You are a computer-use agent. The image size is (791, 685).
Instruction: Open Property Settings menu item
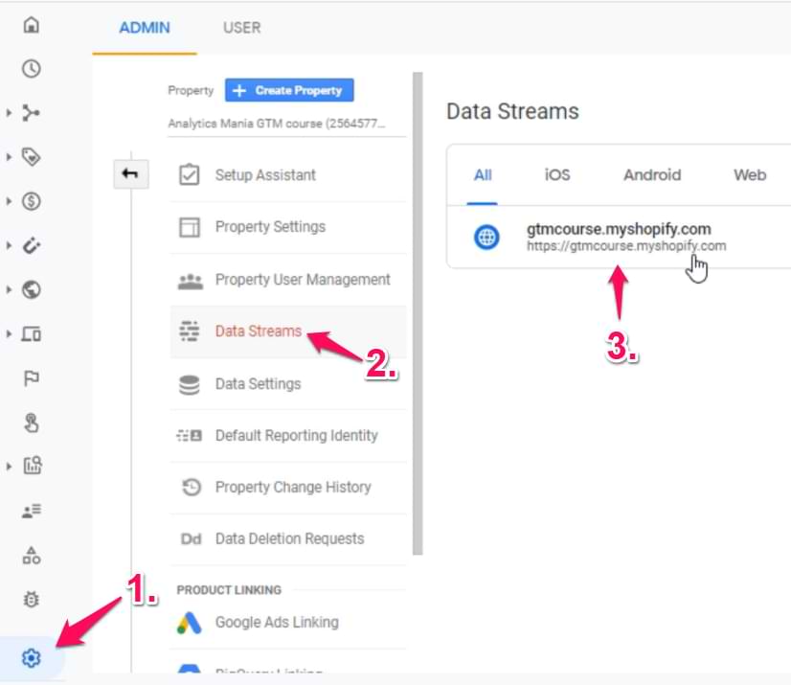click(x=270, y=227)
